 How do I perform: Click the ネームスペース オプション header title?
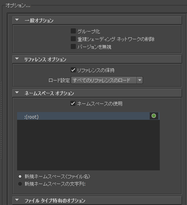[49, 93]
